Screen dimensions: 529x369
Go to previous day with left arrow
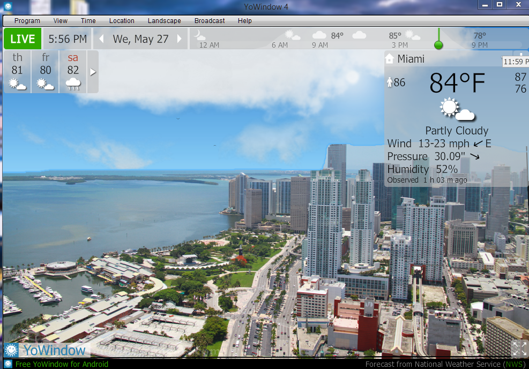pyautogui.click(x=101, y=39)
